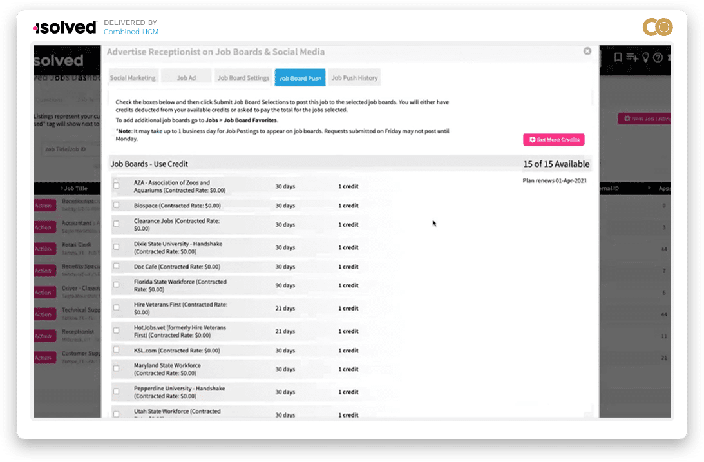Check the Dixie State University Handshake checkbox
Screen dimensions: 704x462
[x=117, y=247]
